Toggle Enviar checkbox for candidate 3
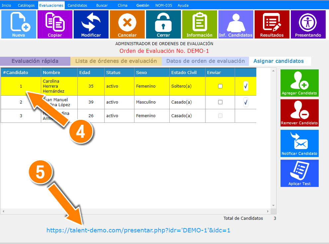The width and height of the screenshot is (329, 244). (220, 116)
